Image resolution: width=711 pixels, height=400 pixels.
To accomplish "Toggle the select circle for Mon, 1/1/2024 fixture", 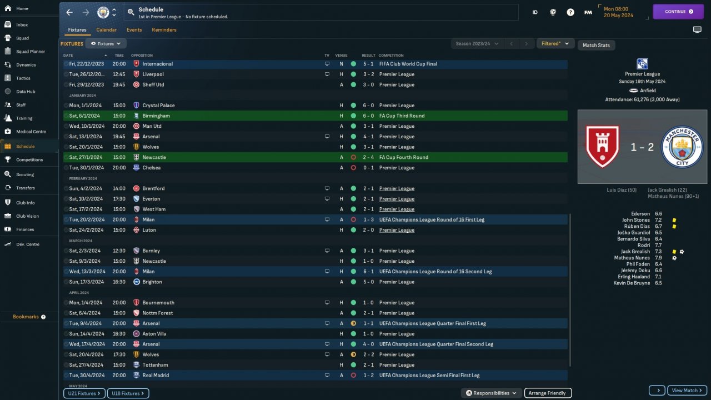I will (66, 106).
